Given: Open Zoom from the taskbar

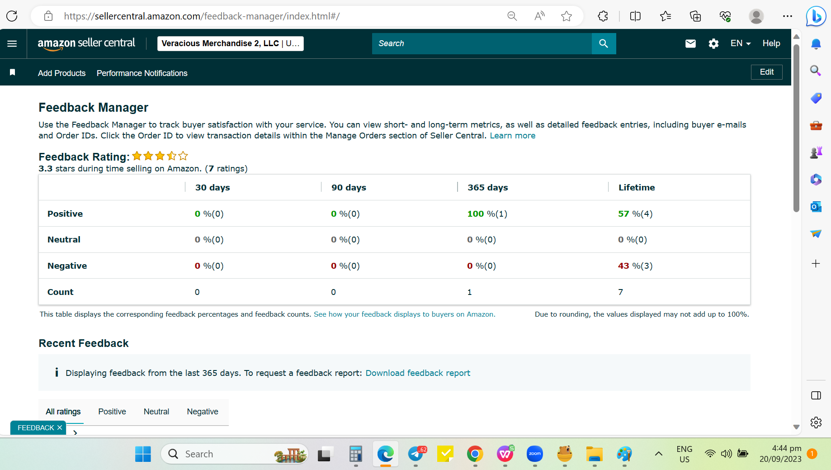Looking at the screenshot, I should 535,454.
